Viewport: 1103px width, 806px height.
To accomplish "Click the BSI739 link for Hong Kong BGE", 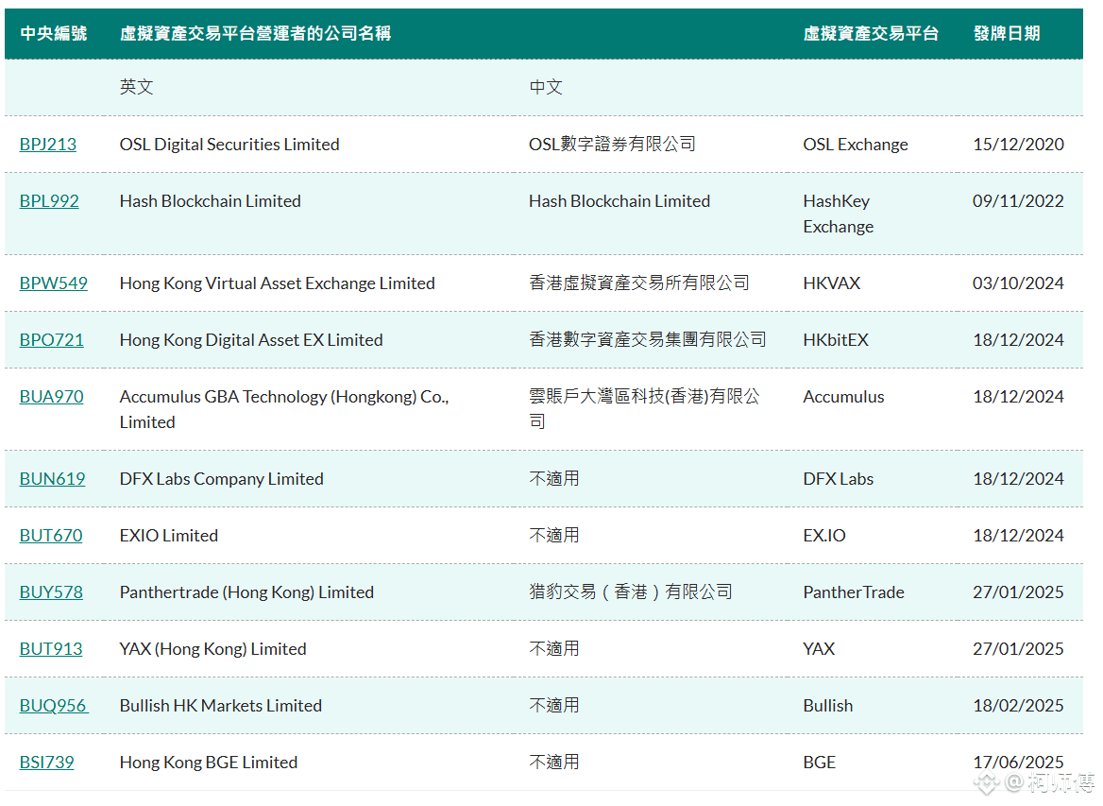I will click(46, 762).
